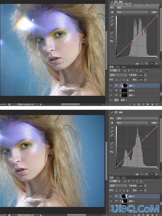
Task: Switch to Channels tab in lower panel group
Action: click(x=118, y=178)
